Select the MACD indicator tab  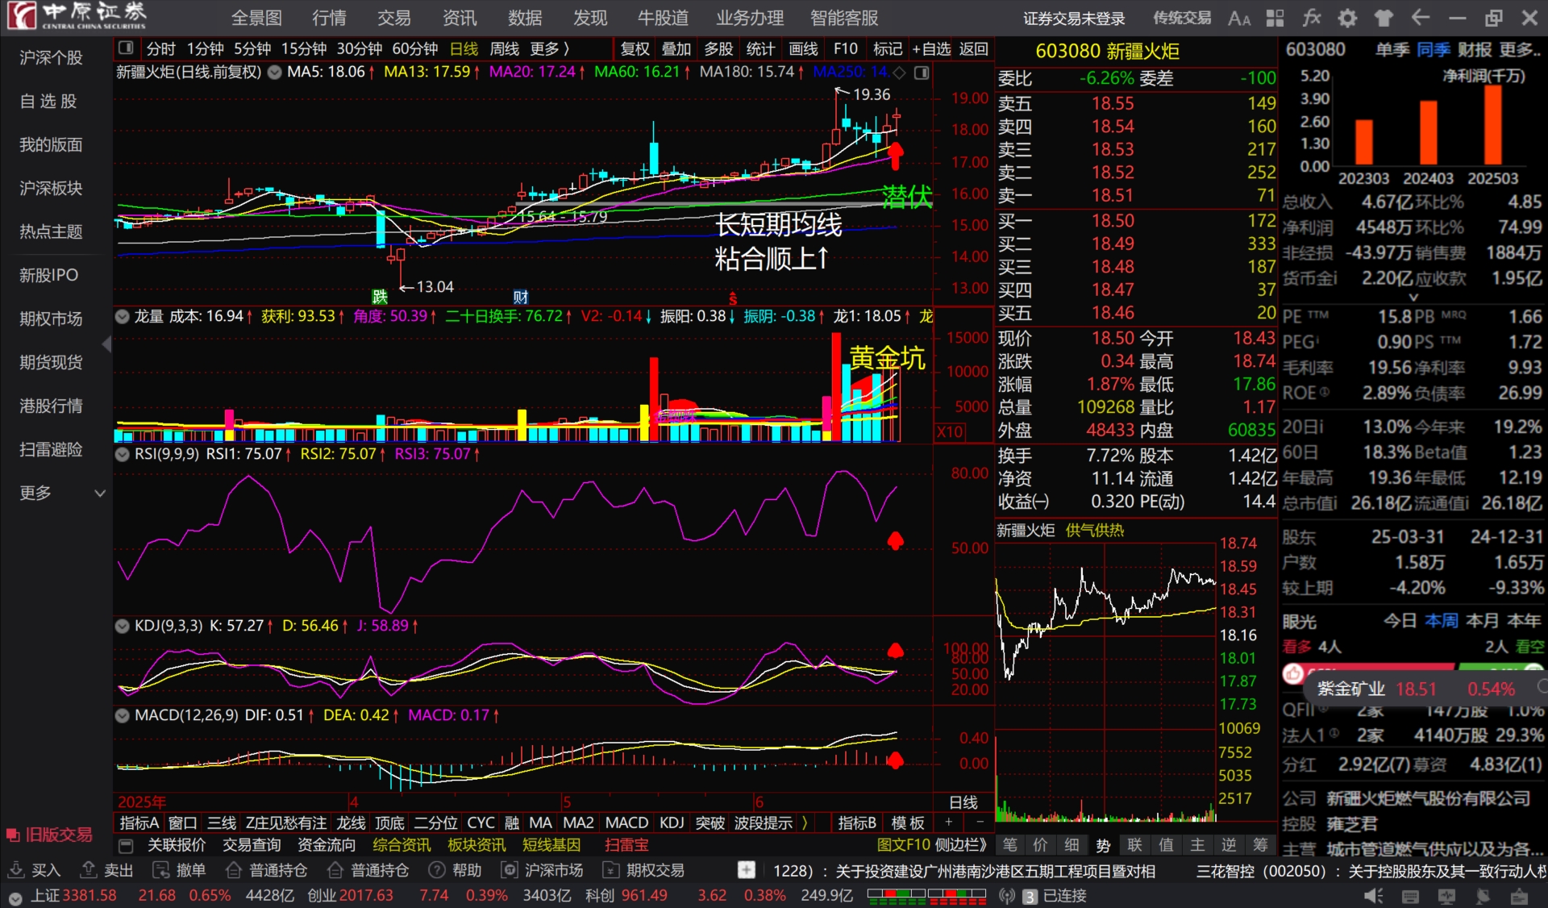pyautogui.click(x=626, y=823)
